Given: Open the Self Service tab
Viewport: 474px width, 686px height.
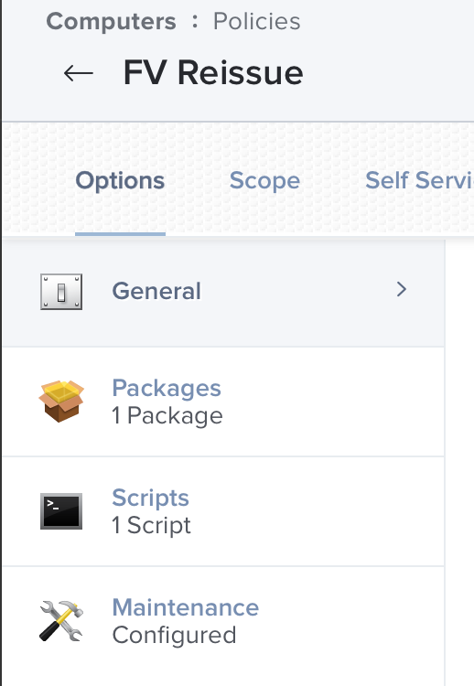Looking at the screenshot, I should 419,181.
